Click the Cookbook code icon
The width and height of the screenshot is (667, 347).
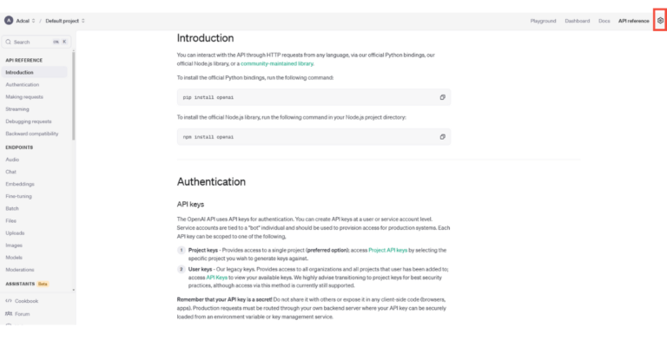9,300
